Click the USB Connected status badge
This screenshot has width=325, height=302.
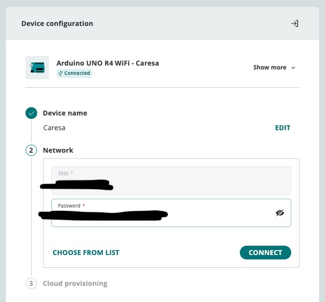point(74,73)
